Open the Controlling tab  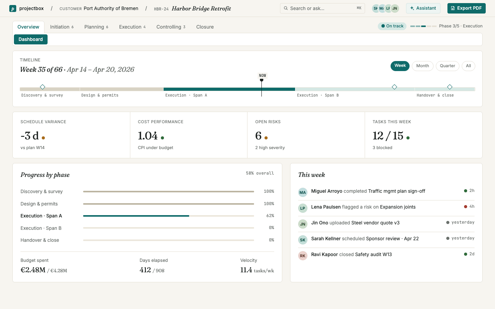point(171,27)
